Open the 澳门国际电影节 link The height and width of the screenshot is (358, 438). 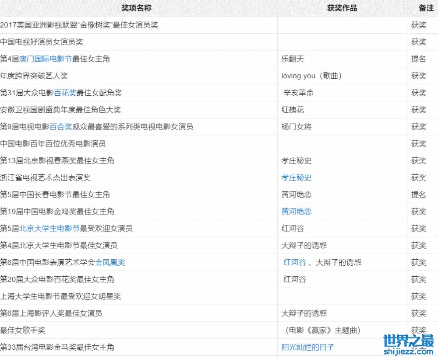[46, 59]
